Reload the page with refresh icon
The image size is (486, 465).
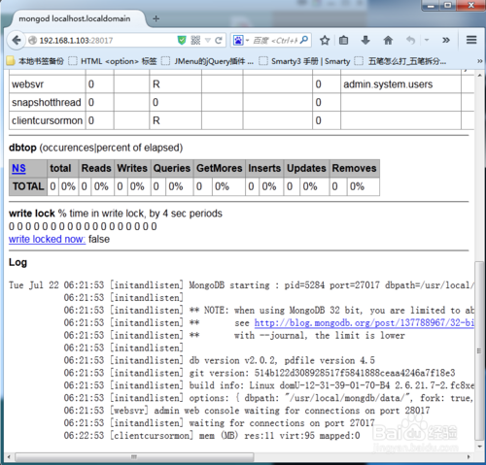pos(219,41)
